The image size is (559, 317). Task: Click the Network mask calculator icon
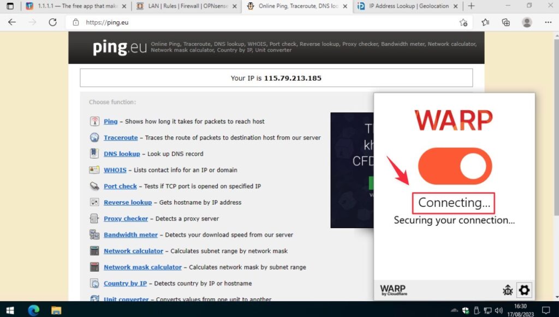point(94,267)
